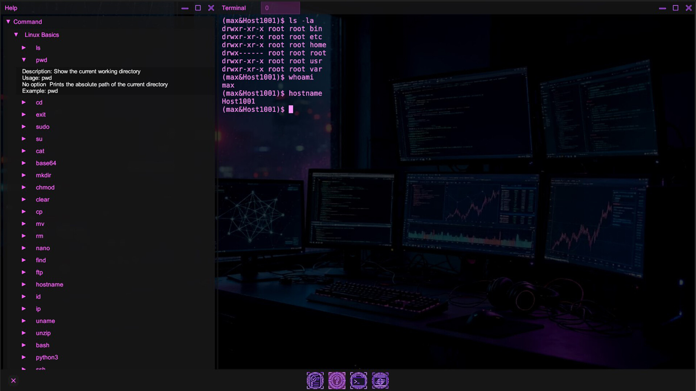Open the task checklist dock icon

coord(315,381)
